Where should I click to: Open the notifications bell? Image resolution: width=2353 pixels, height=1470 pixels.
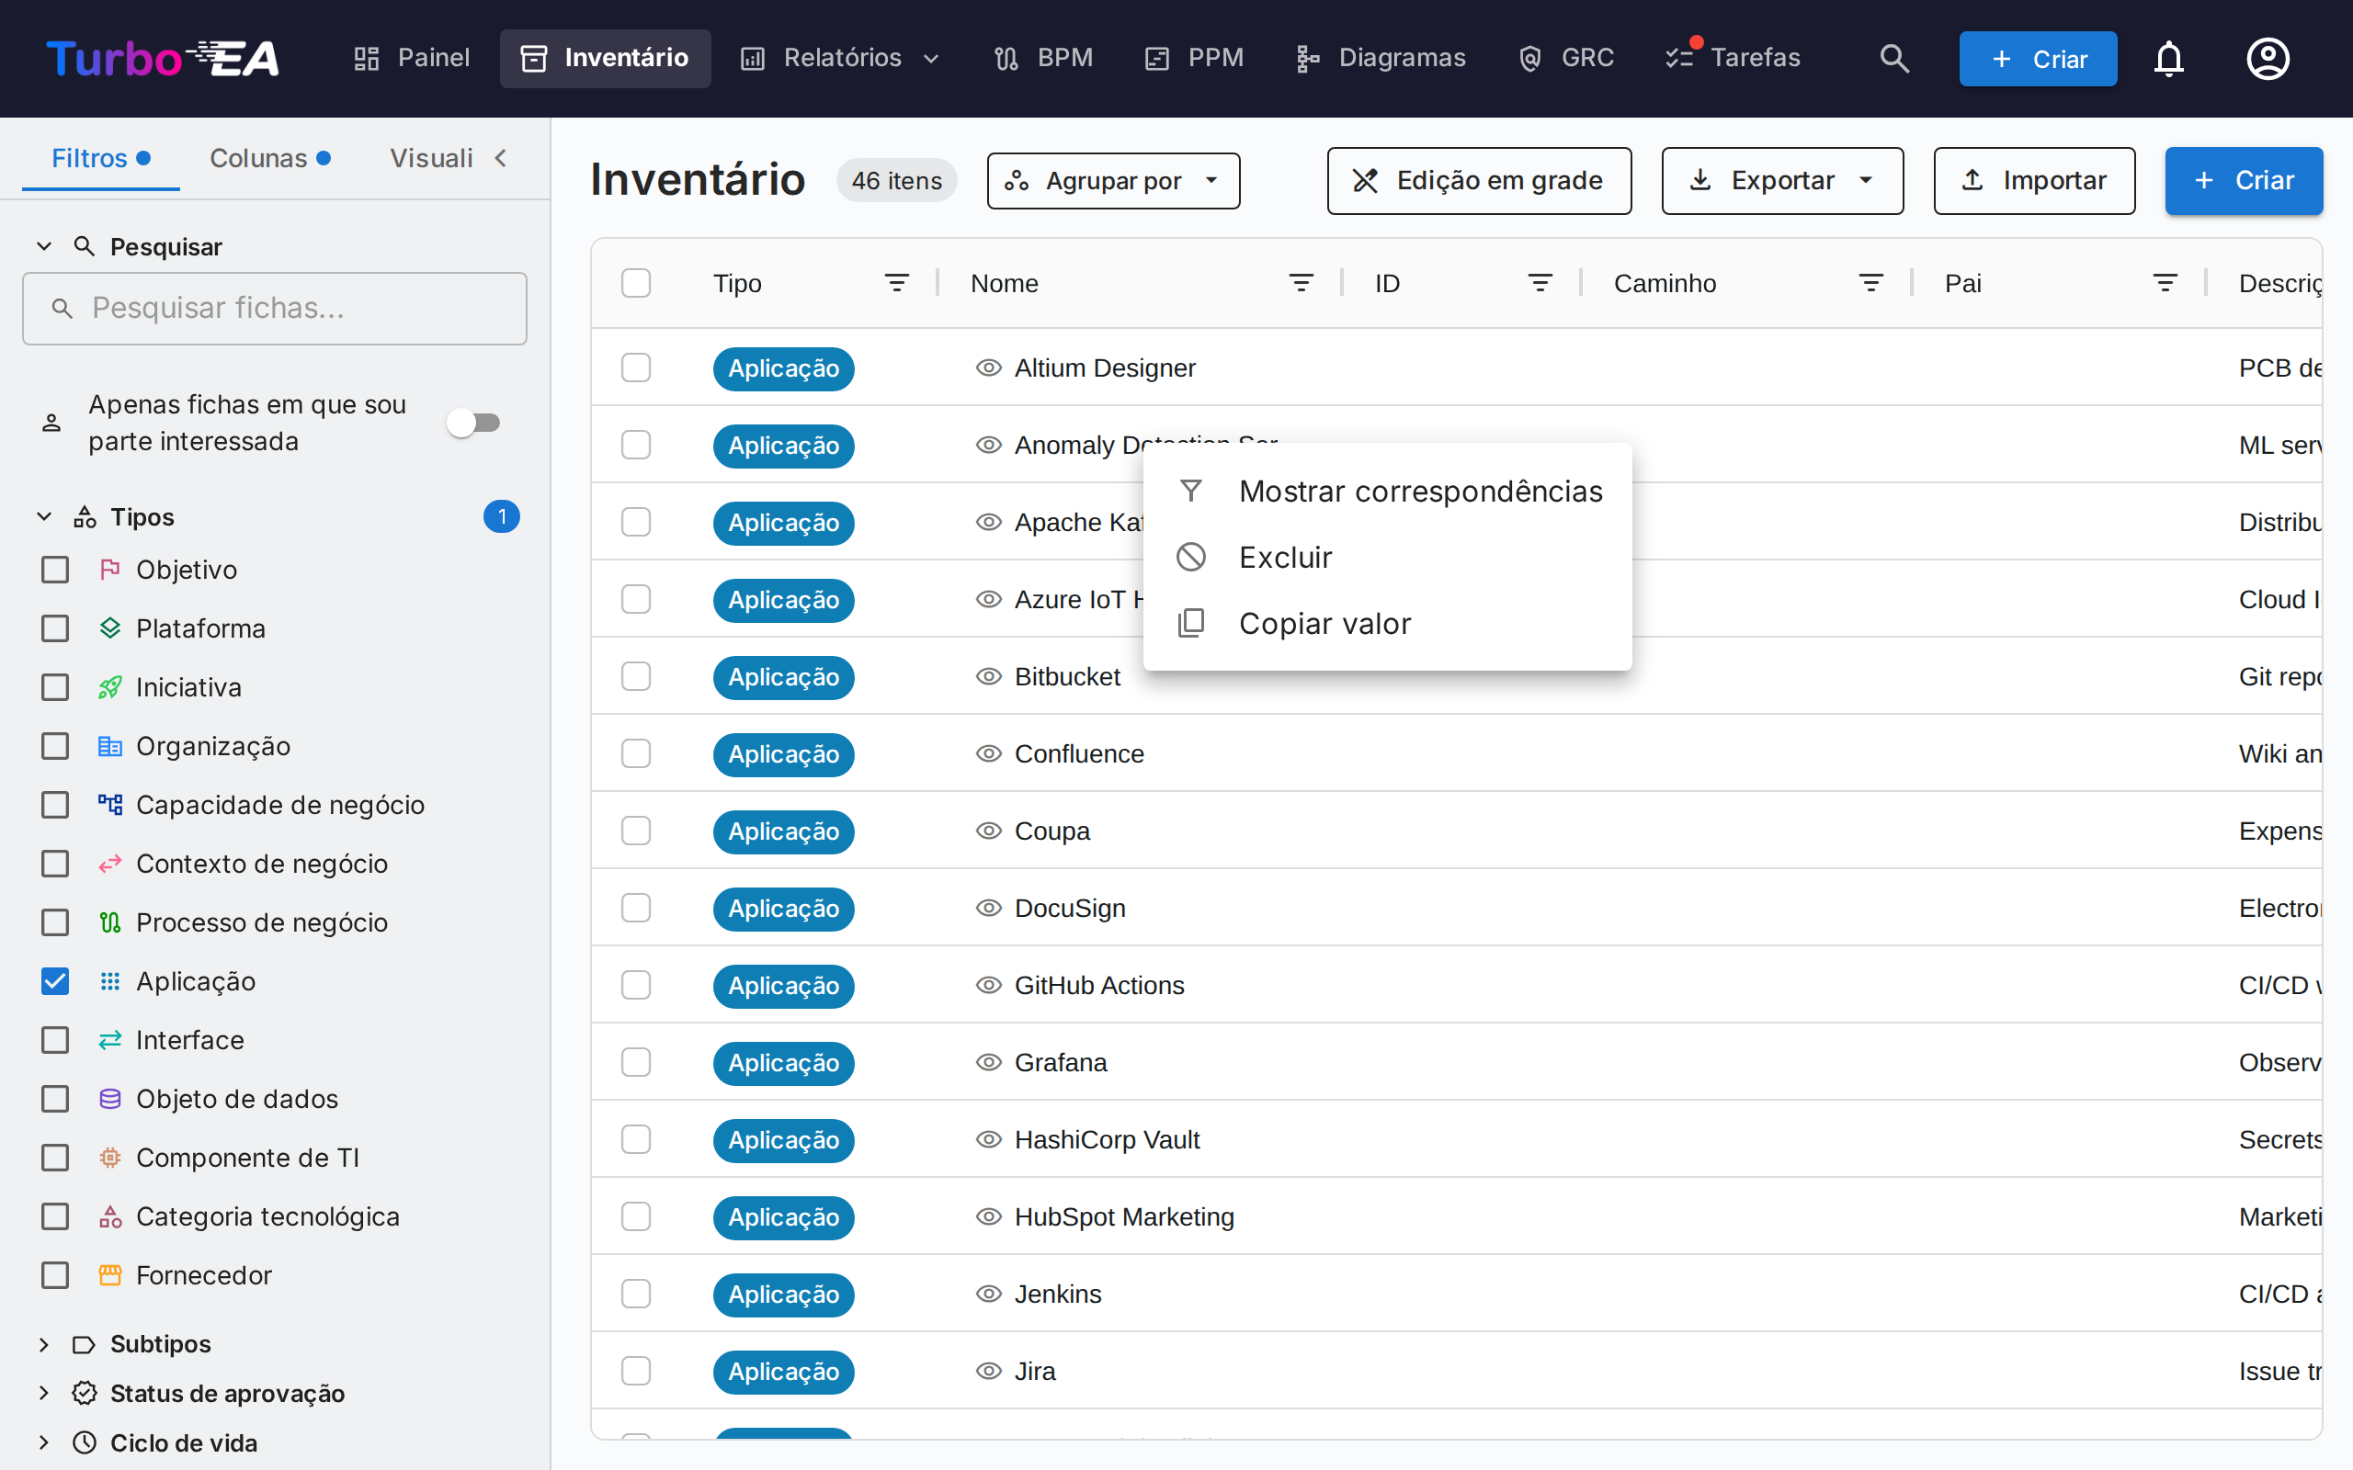tap(2168, 58)
